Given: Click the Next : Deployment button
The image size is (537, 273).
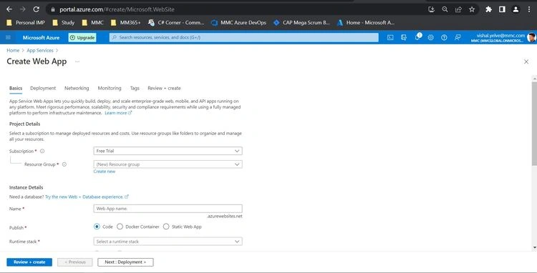Looking at the screenshot, I should (x=125, y=262).
